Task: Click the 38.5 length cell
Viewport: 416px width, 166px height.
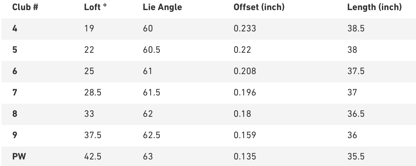Action: point(356,28)
